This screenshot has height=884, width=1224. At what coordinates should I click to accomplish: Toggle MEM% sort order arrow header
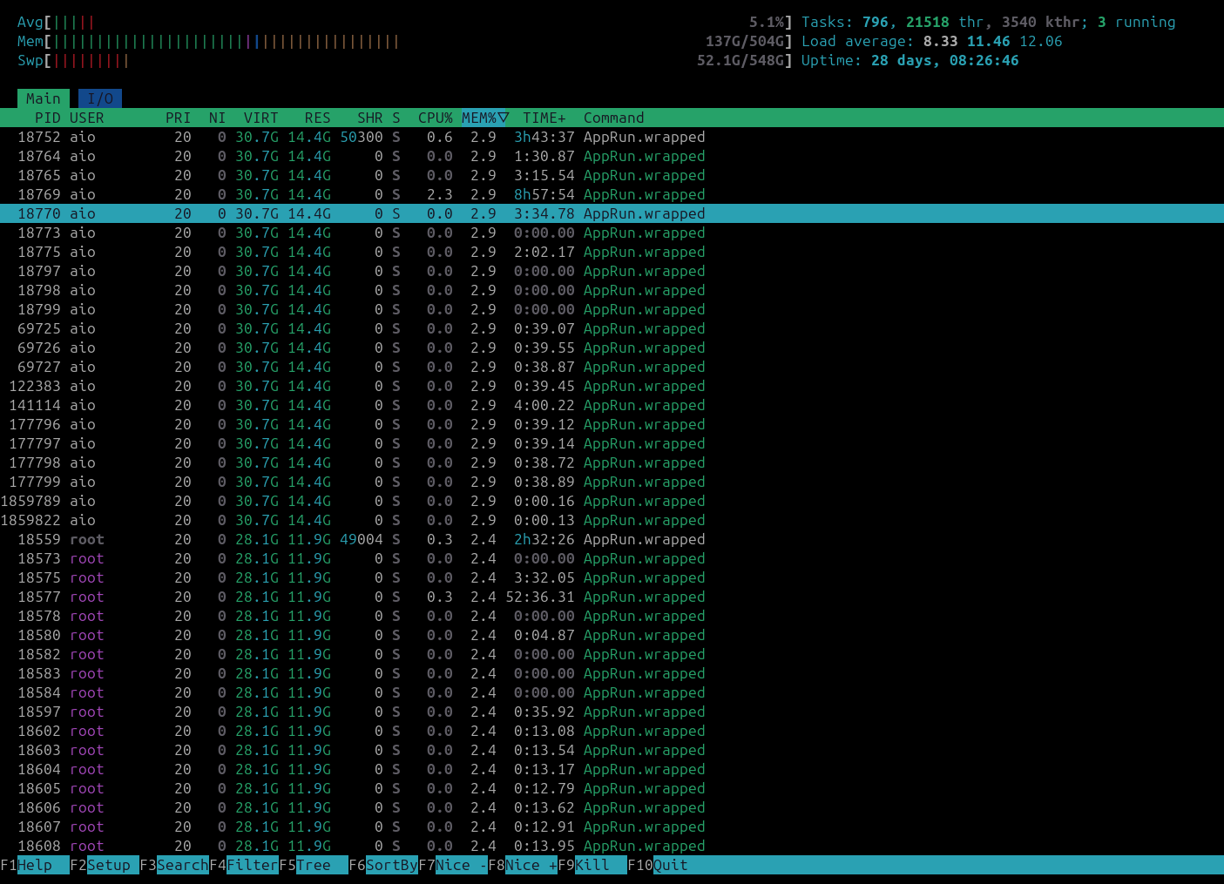485,118
